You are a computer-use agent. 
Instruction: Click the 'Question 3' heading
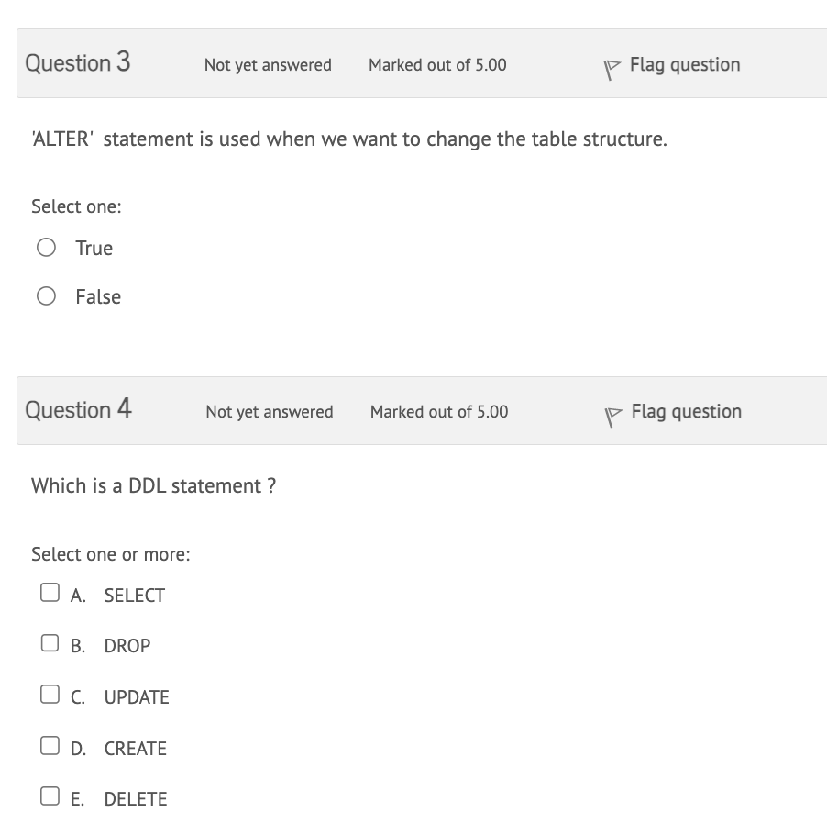coord(78,63)
